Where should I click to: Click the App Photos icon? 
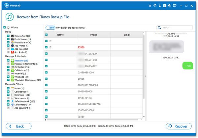[x=13, y=46]
